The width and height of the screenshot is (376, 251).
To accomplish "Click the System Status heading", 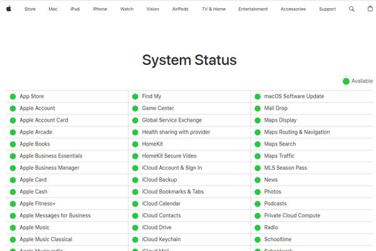I will pyautogui.click(x=189, y=60).
